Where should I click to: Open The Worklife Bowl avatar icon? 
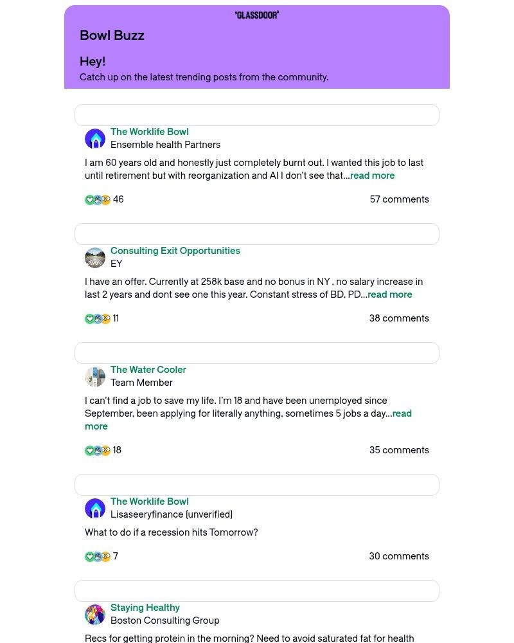click(x=95, y=138)
